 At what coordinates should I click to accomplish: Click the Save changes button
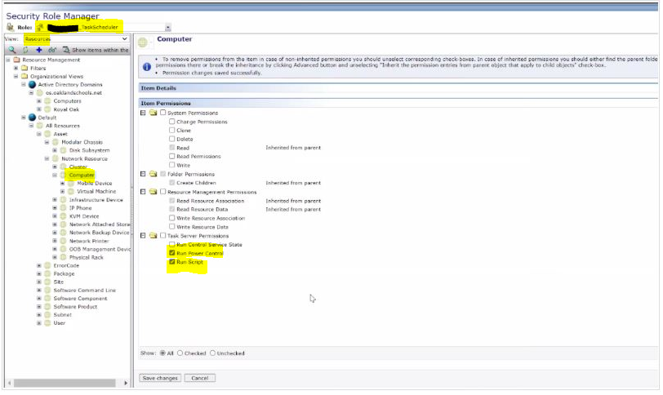(160, 379)
